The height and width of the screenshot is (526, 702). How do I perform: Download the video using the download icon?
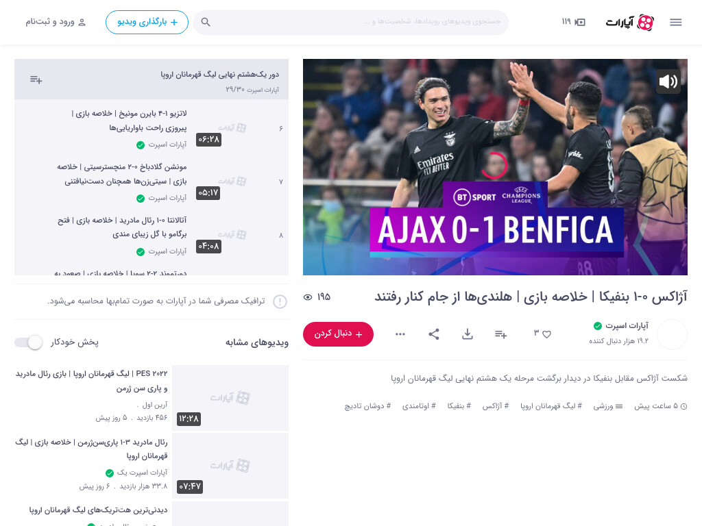tap(468, 334)
